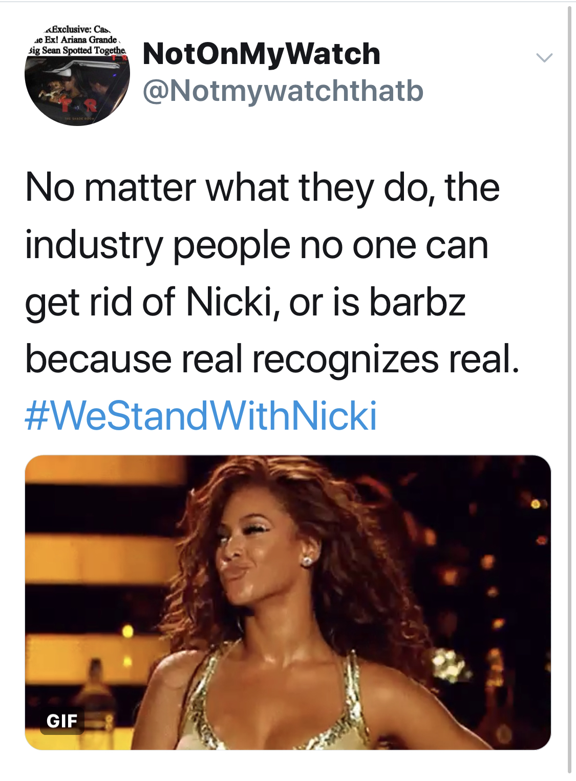The width and height of the screenshot is (576, 781).
Task: Select the tweet text body
Action: click(272, 301)
